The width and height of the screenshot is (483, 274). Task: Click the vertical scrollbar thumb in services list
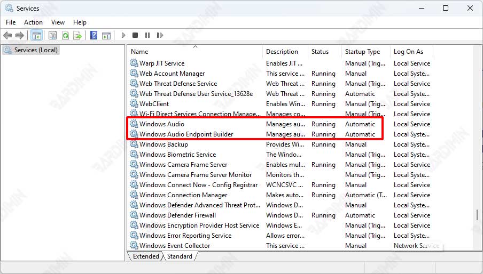(477, 215)
